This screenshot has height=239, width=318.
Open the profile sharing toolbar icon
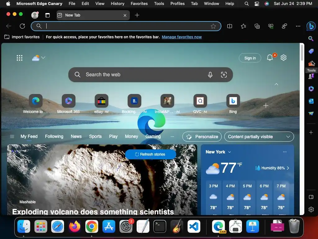284,26
